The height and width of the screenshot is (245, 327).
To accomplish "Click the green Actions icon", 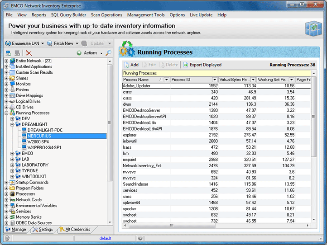I will (x=79, y=53).
